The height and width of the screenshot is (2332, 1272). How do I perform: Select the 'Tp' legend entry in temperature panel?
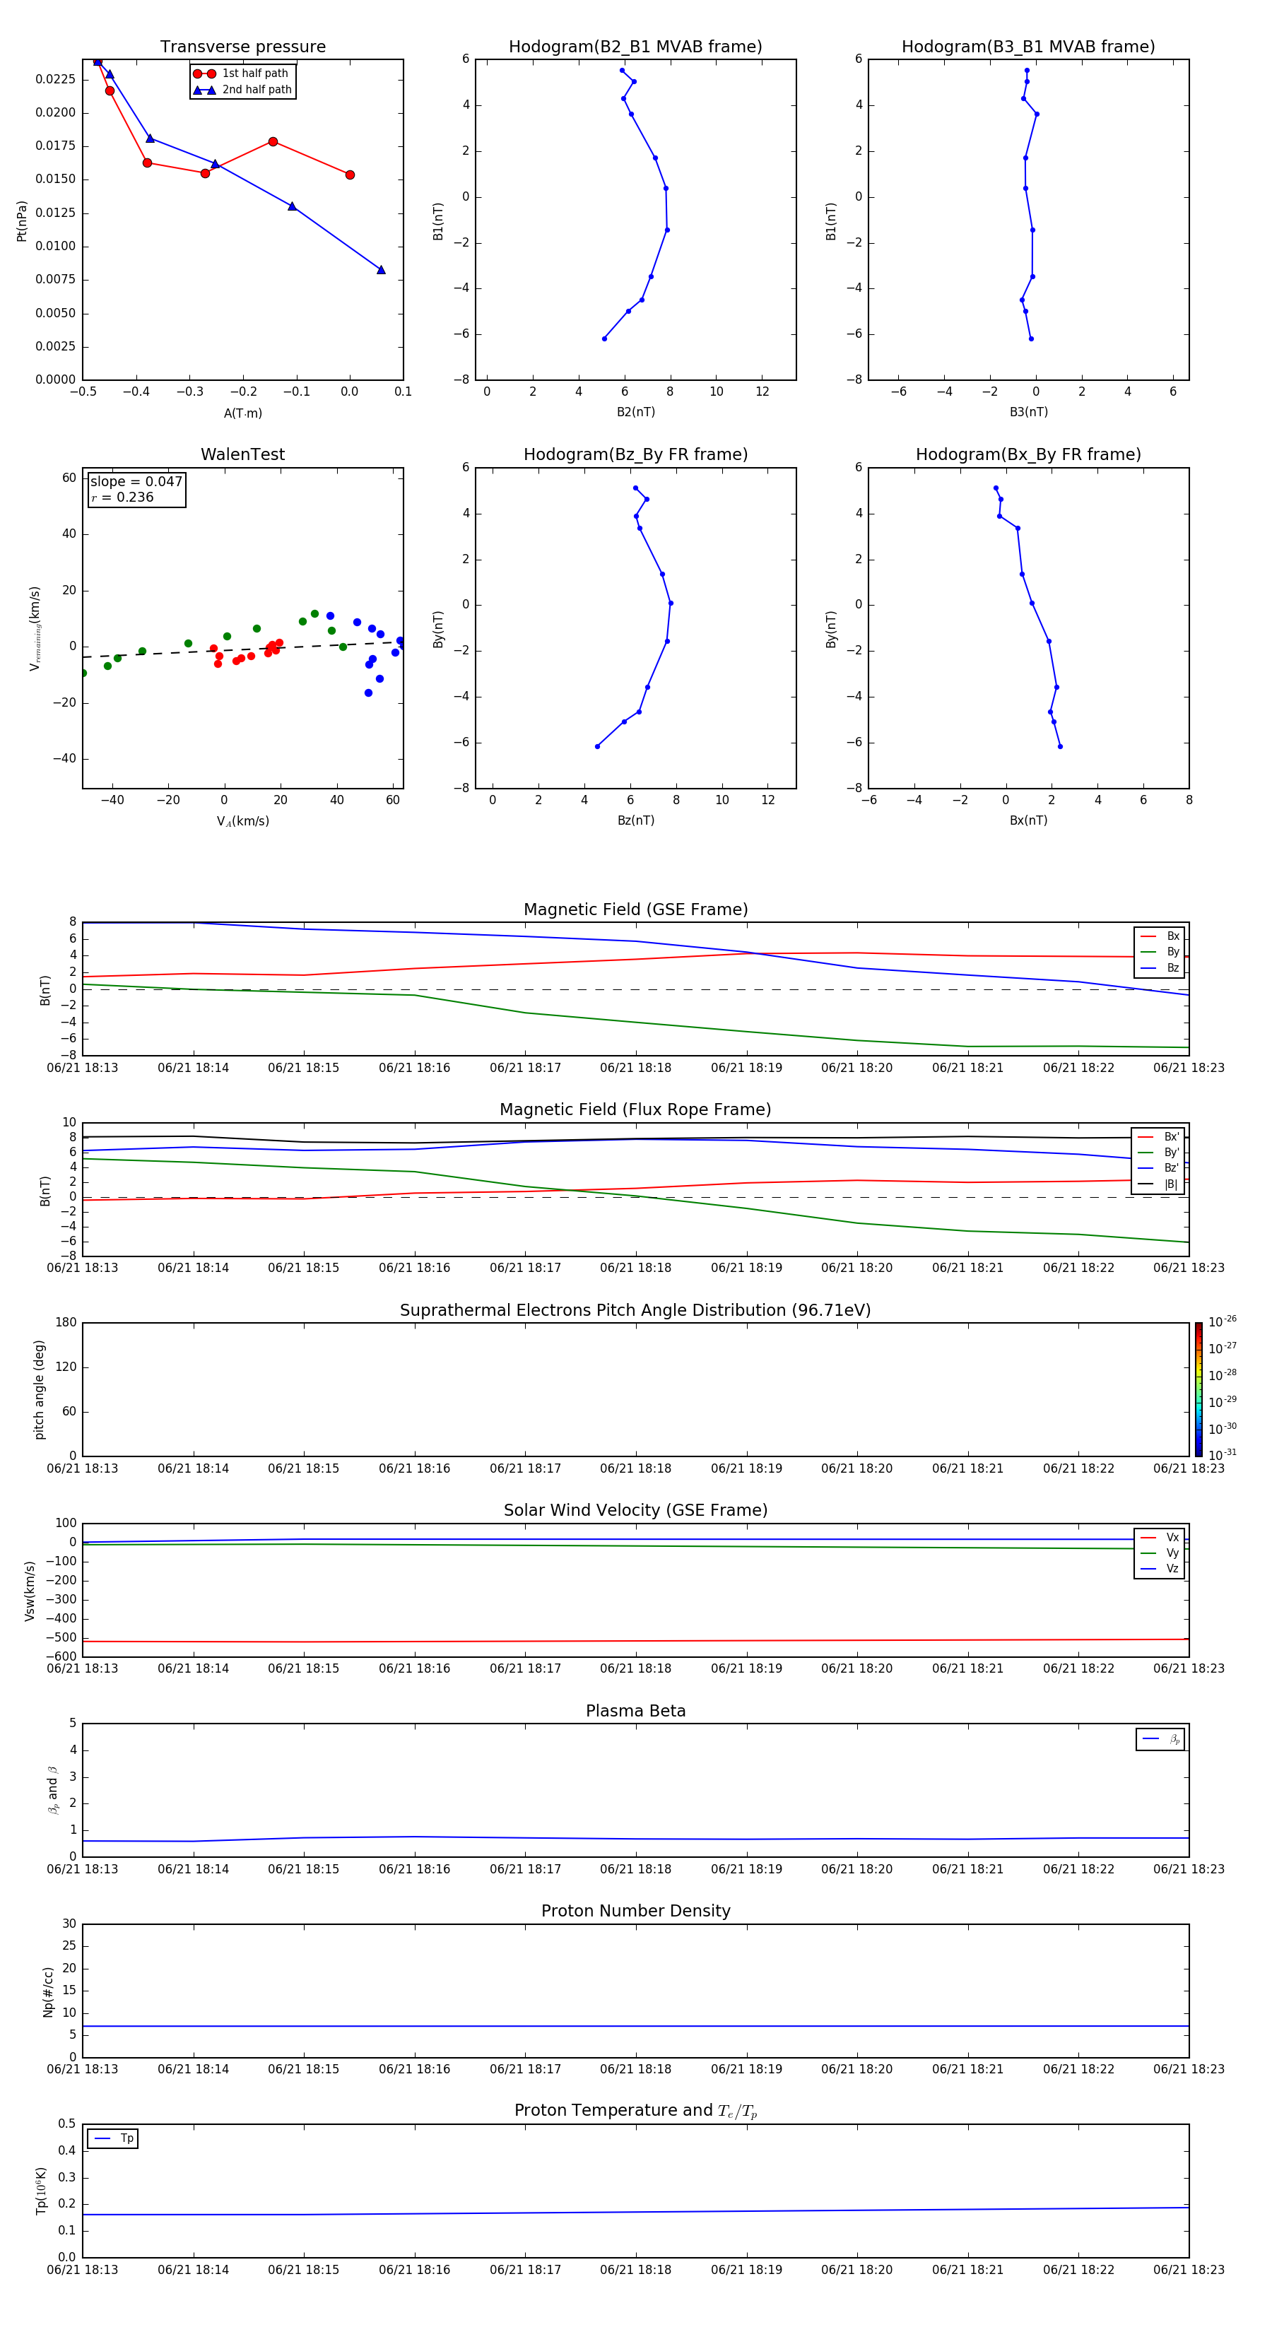click(x=113, y=2138)
